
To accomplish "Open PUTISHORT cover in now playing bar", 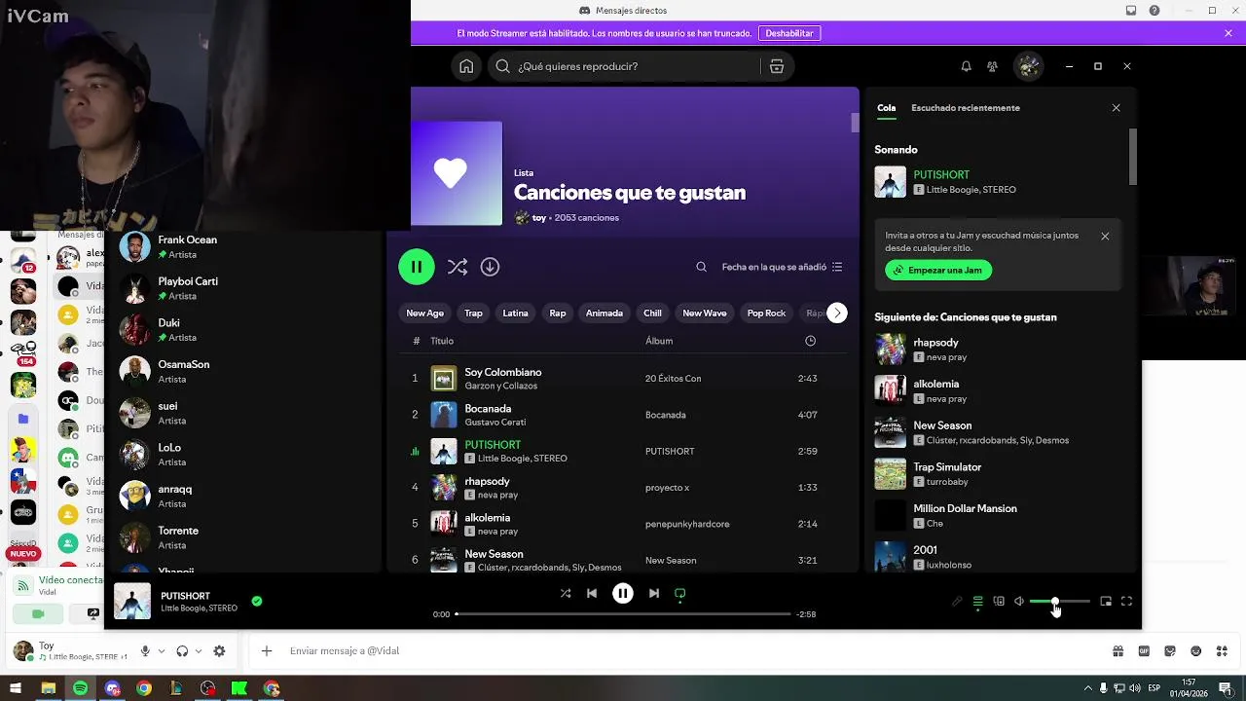I will pyautogui.click(x=132, y=601).
